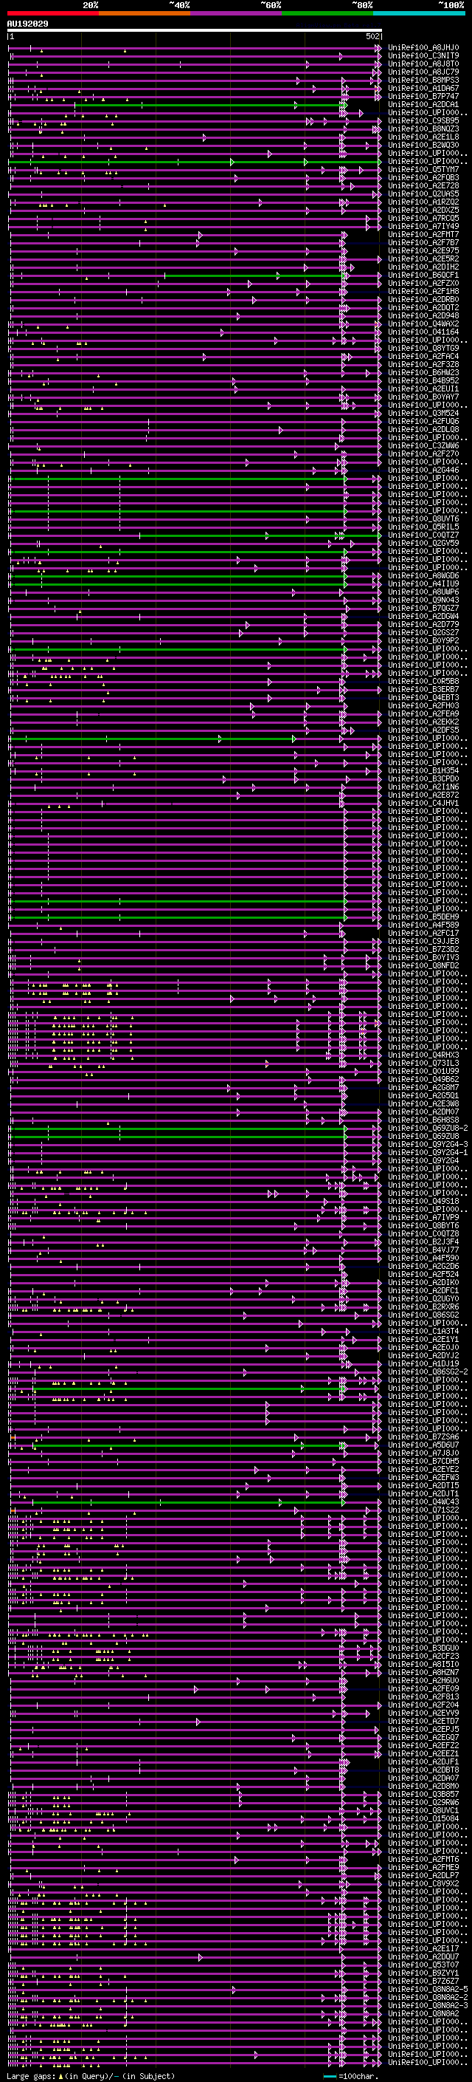Click the UniRef100_Q8YTG9 label
The height and width of the screenshot is (2082, 472).
[423, 349]
